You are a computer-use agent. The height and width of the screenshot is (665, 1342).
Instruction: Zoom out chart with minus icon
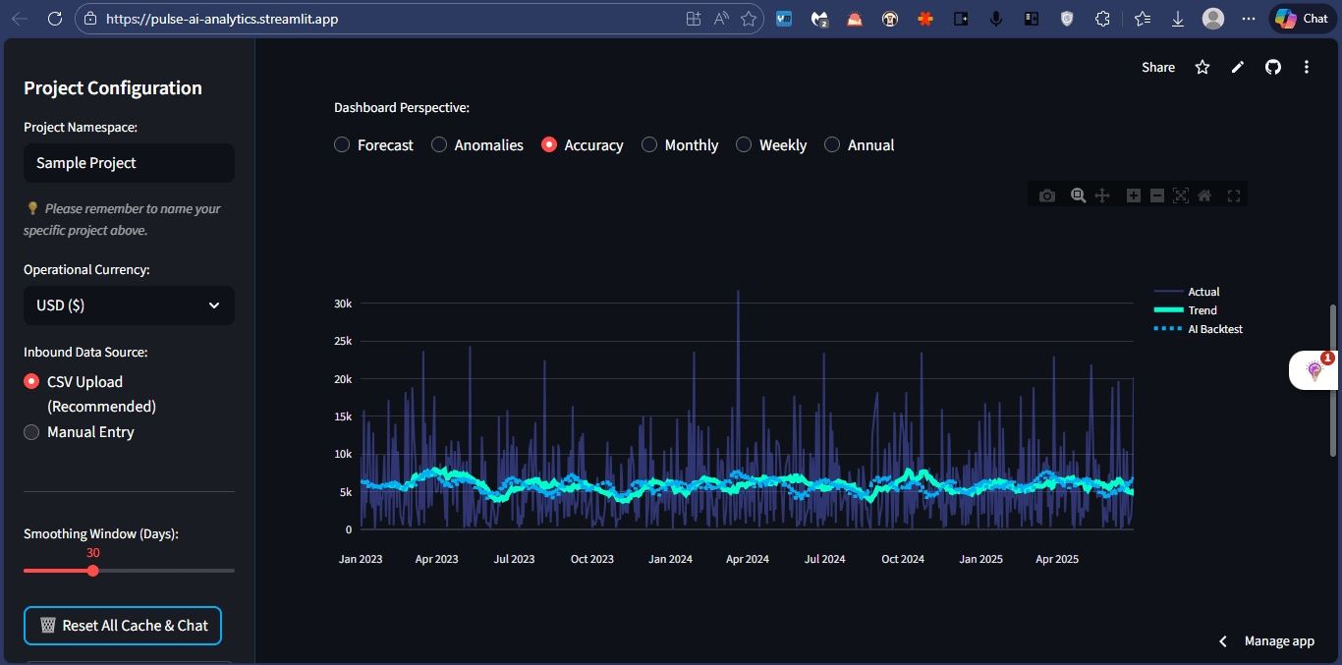[1157, 195]
